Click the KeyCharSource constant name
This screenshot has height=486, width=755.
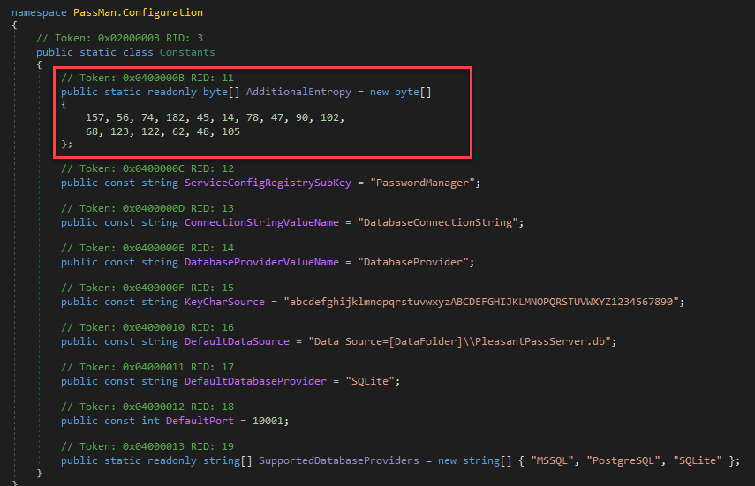pyautogui.click(x=224, y=302)
